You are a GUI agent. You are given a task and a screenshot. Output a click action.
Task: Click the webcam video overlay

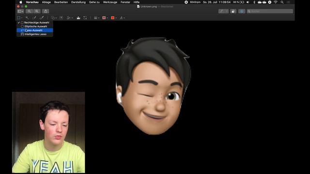48,132
